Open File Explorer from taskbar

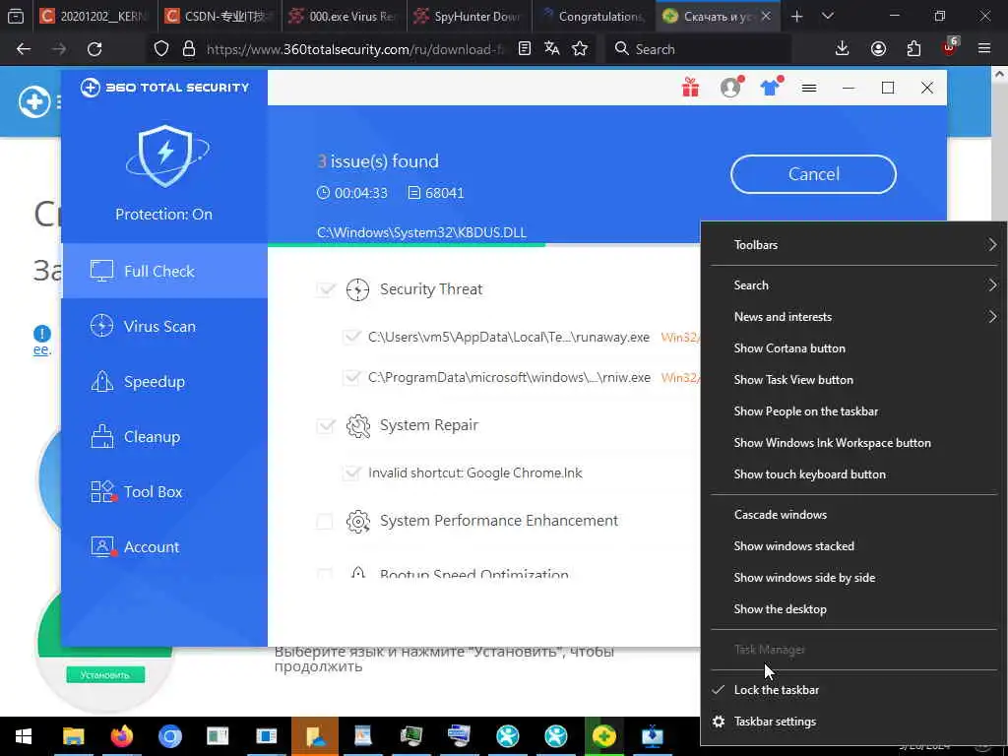point(73,736)
